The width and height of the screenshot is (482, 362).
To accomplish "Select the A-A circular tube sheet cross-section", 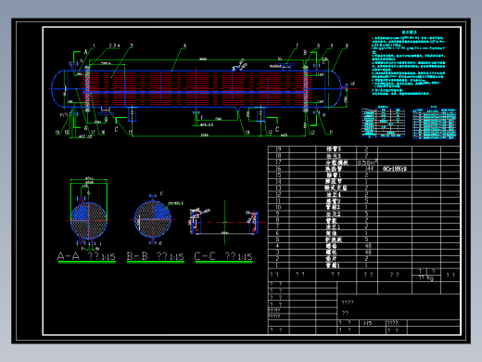I will [x=89, y=221].
